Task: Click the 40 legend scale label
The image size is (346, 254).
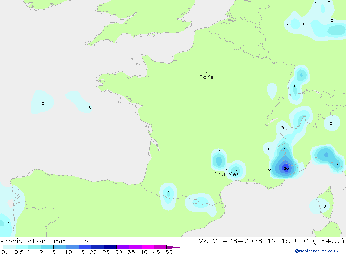Action: (144, 252)
